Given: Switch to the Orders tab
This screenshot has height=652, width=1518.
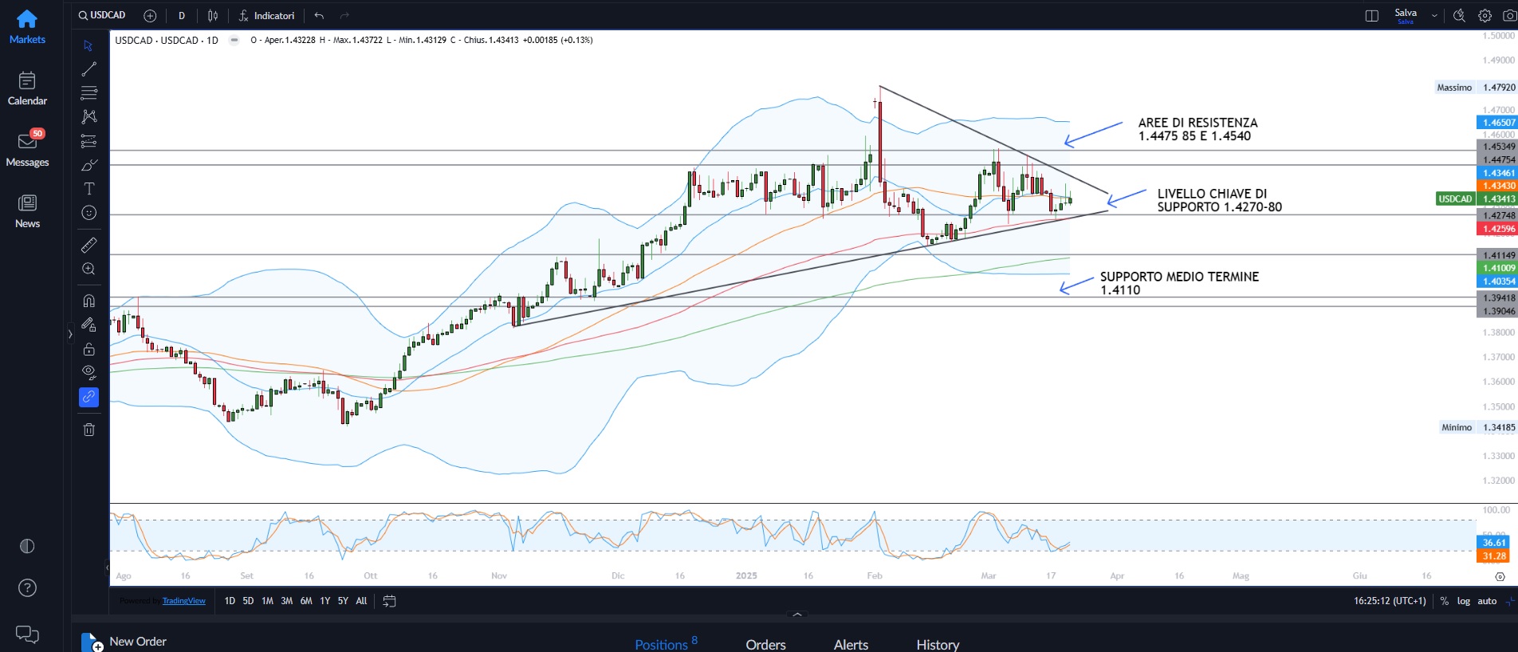Looking at the screenshot, I should coord(765,644).
